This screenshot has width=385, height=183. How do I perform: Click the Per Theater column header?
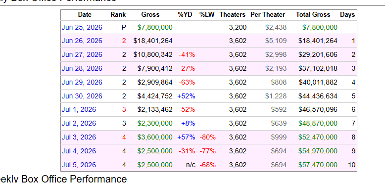pos(268,15)
